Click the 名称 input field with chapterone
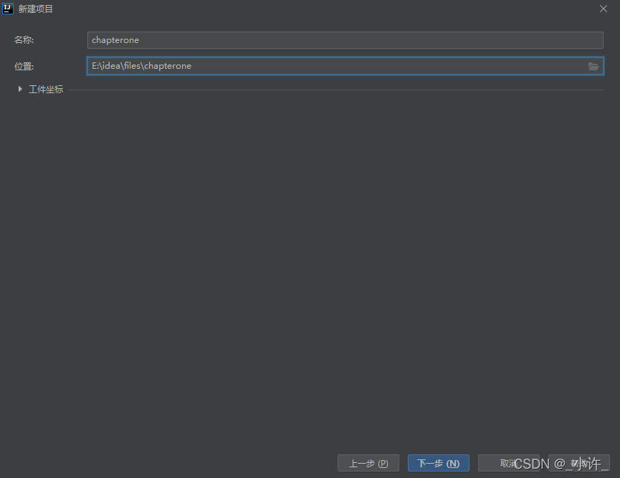 (345, 40)
